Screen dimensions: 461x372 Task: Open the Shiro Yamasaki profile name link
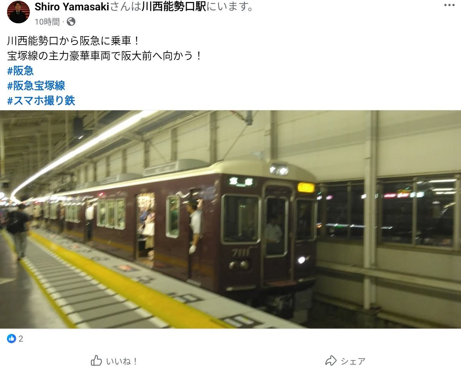click(x=72, y=7)
